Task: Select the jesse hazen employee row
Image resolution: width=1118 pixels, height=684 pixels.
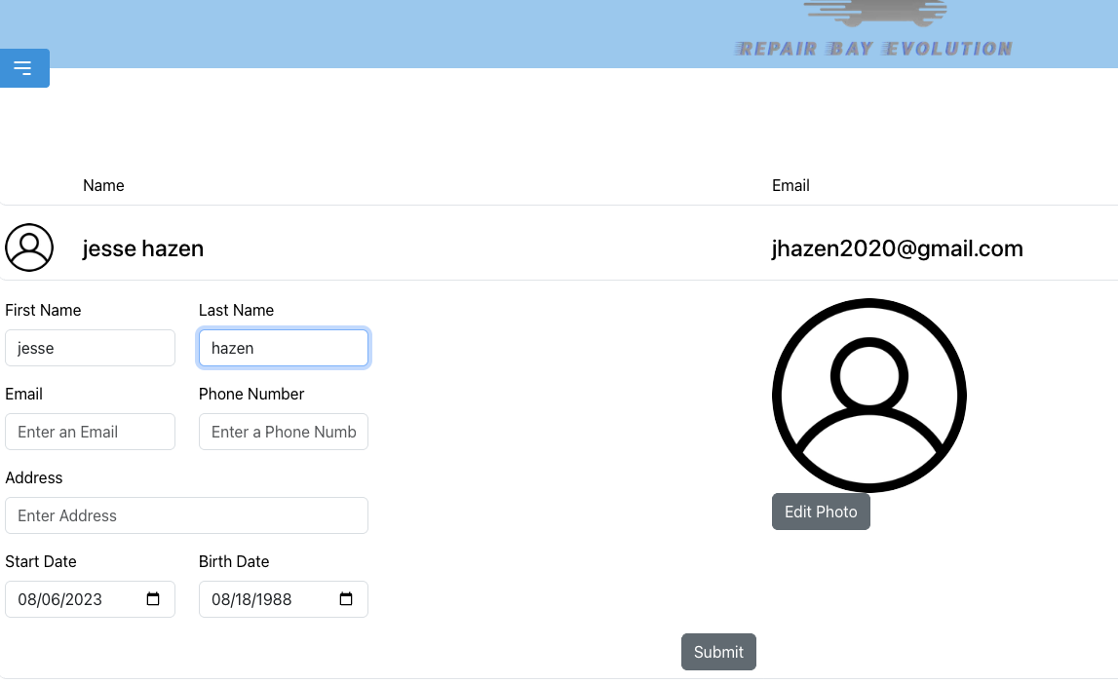Action: (x=390, y=247)
